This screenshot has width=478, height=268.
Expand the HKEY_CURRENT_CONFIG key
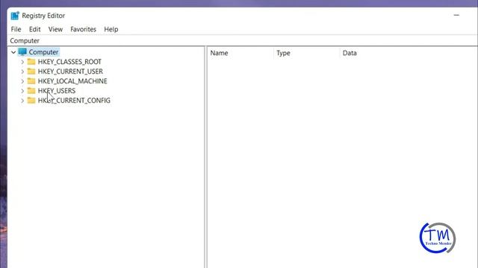pyautogui.click(x=22, y=100)
